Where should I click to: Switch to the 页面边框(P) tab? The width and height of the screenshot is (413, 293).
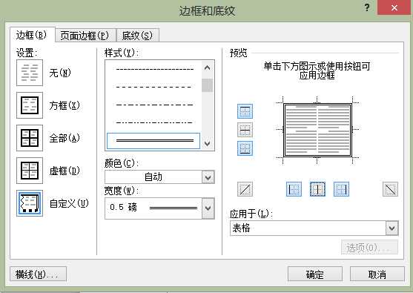coord(85,36)
